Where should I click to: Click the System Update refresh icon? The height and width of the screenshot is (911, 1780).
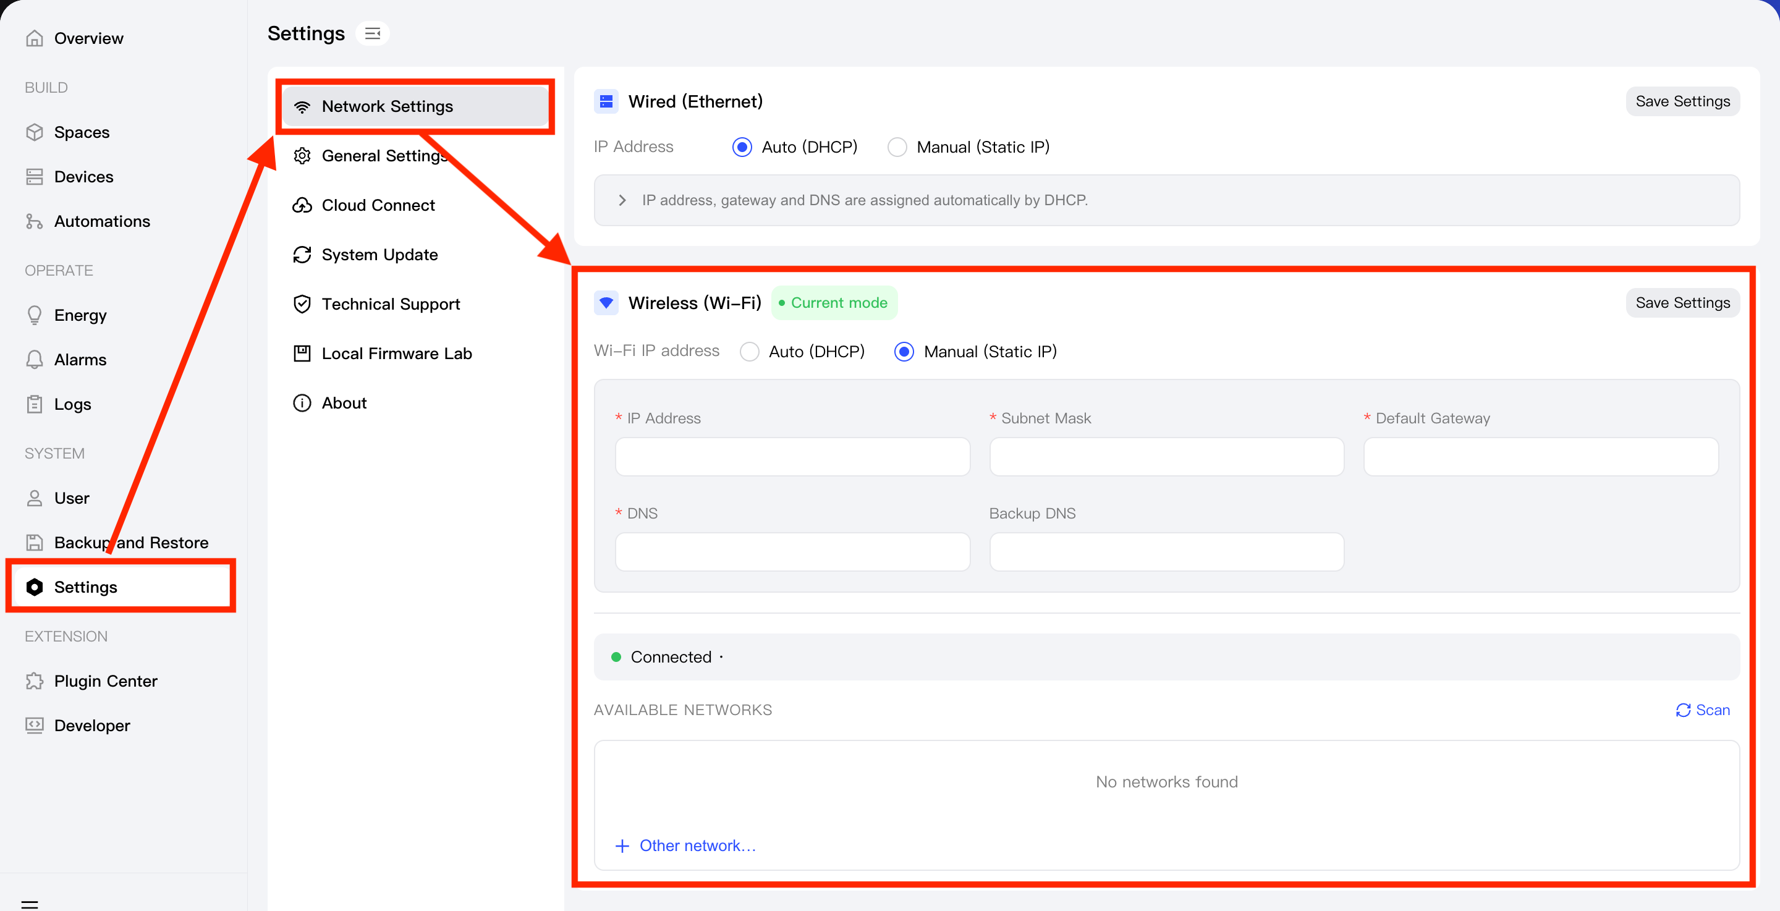[302, 255]
